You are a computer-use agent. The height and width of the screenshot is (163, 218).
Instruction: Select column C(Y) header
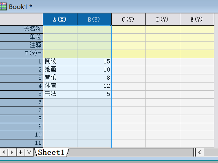pyautogui.click(x=128, y=20)
